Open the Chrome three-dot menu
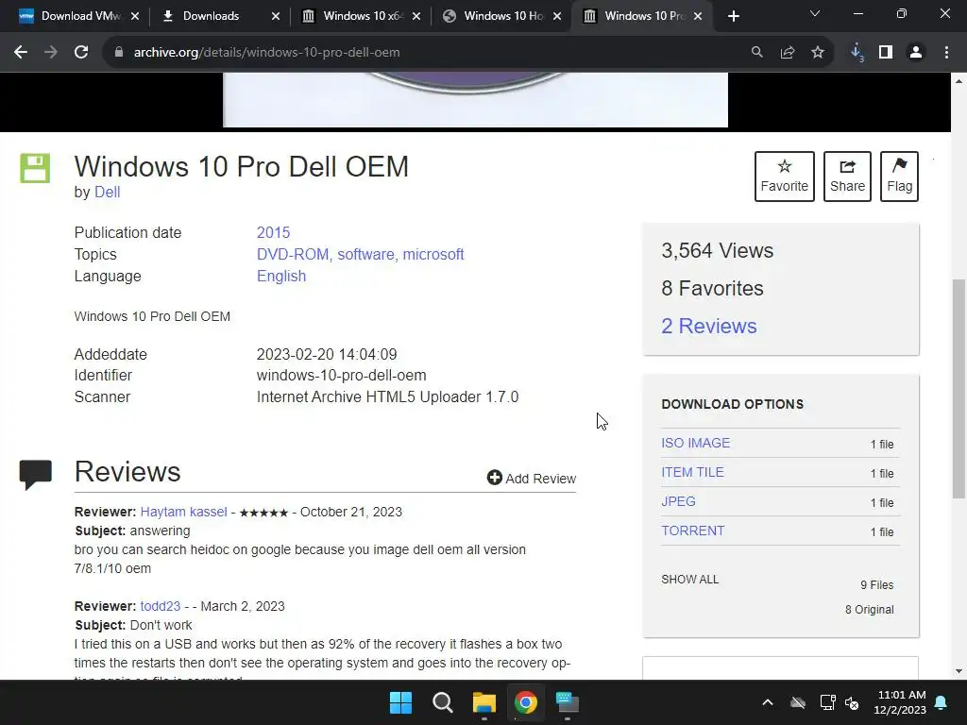Screen dimensions: 967x725 (946, 53)
